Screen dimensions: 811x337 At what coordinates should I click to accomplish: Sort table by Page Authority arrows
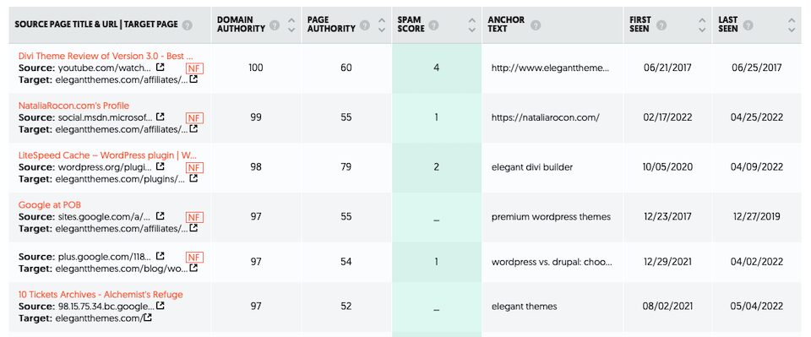(382, 24)
